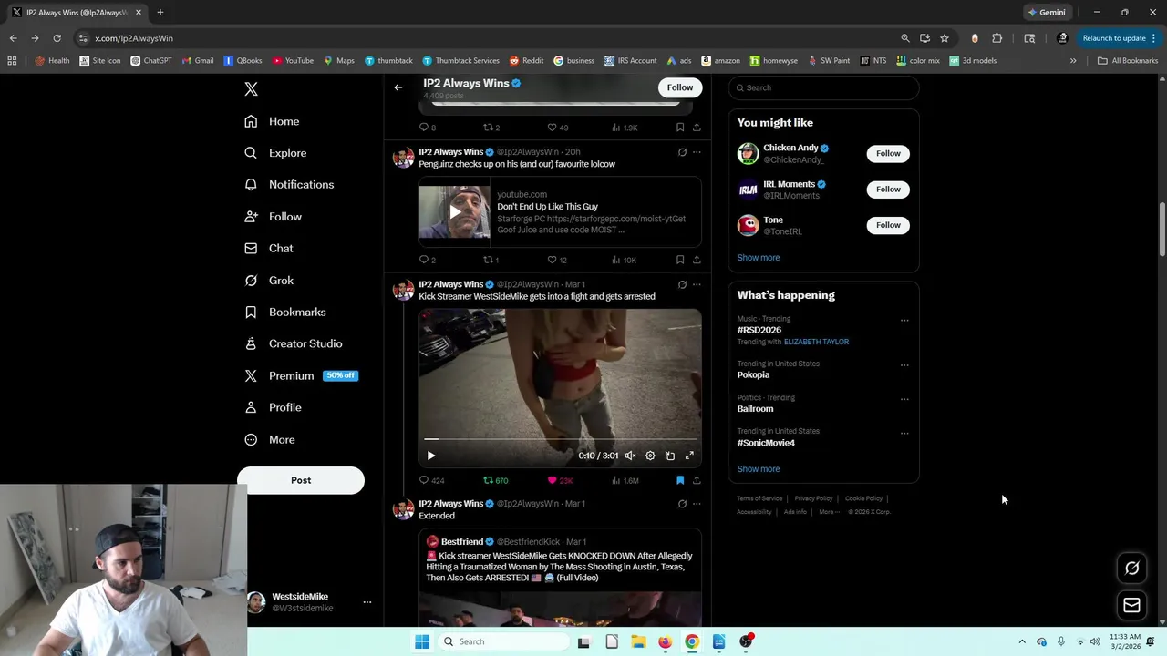Follow Tone

(x=888, y=225)
